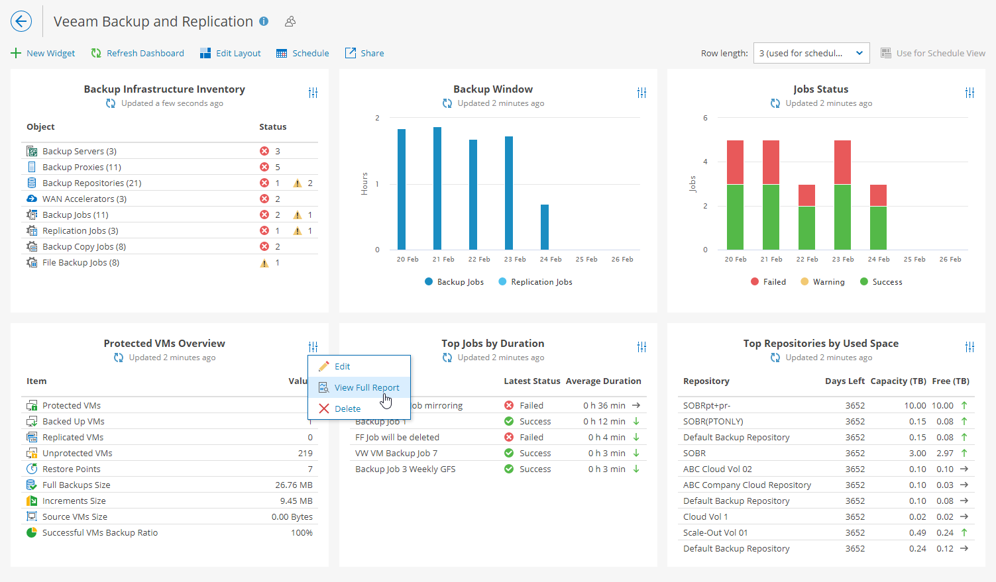Toggle Warning legend in Jobs Status chart
996x582 pixels.
[823, 282]
